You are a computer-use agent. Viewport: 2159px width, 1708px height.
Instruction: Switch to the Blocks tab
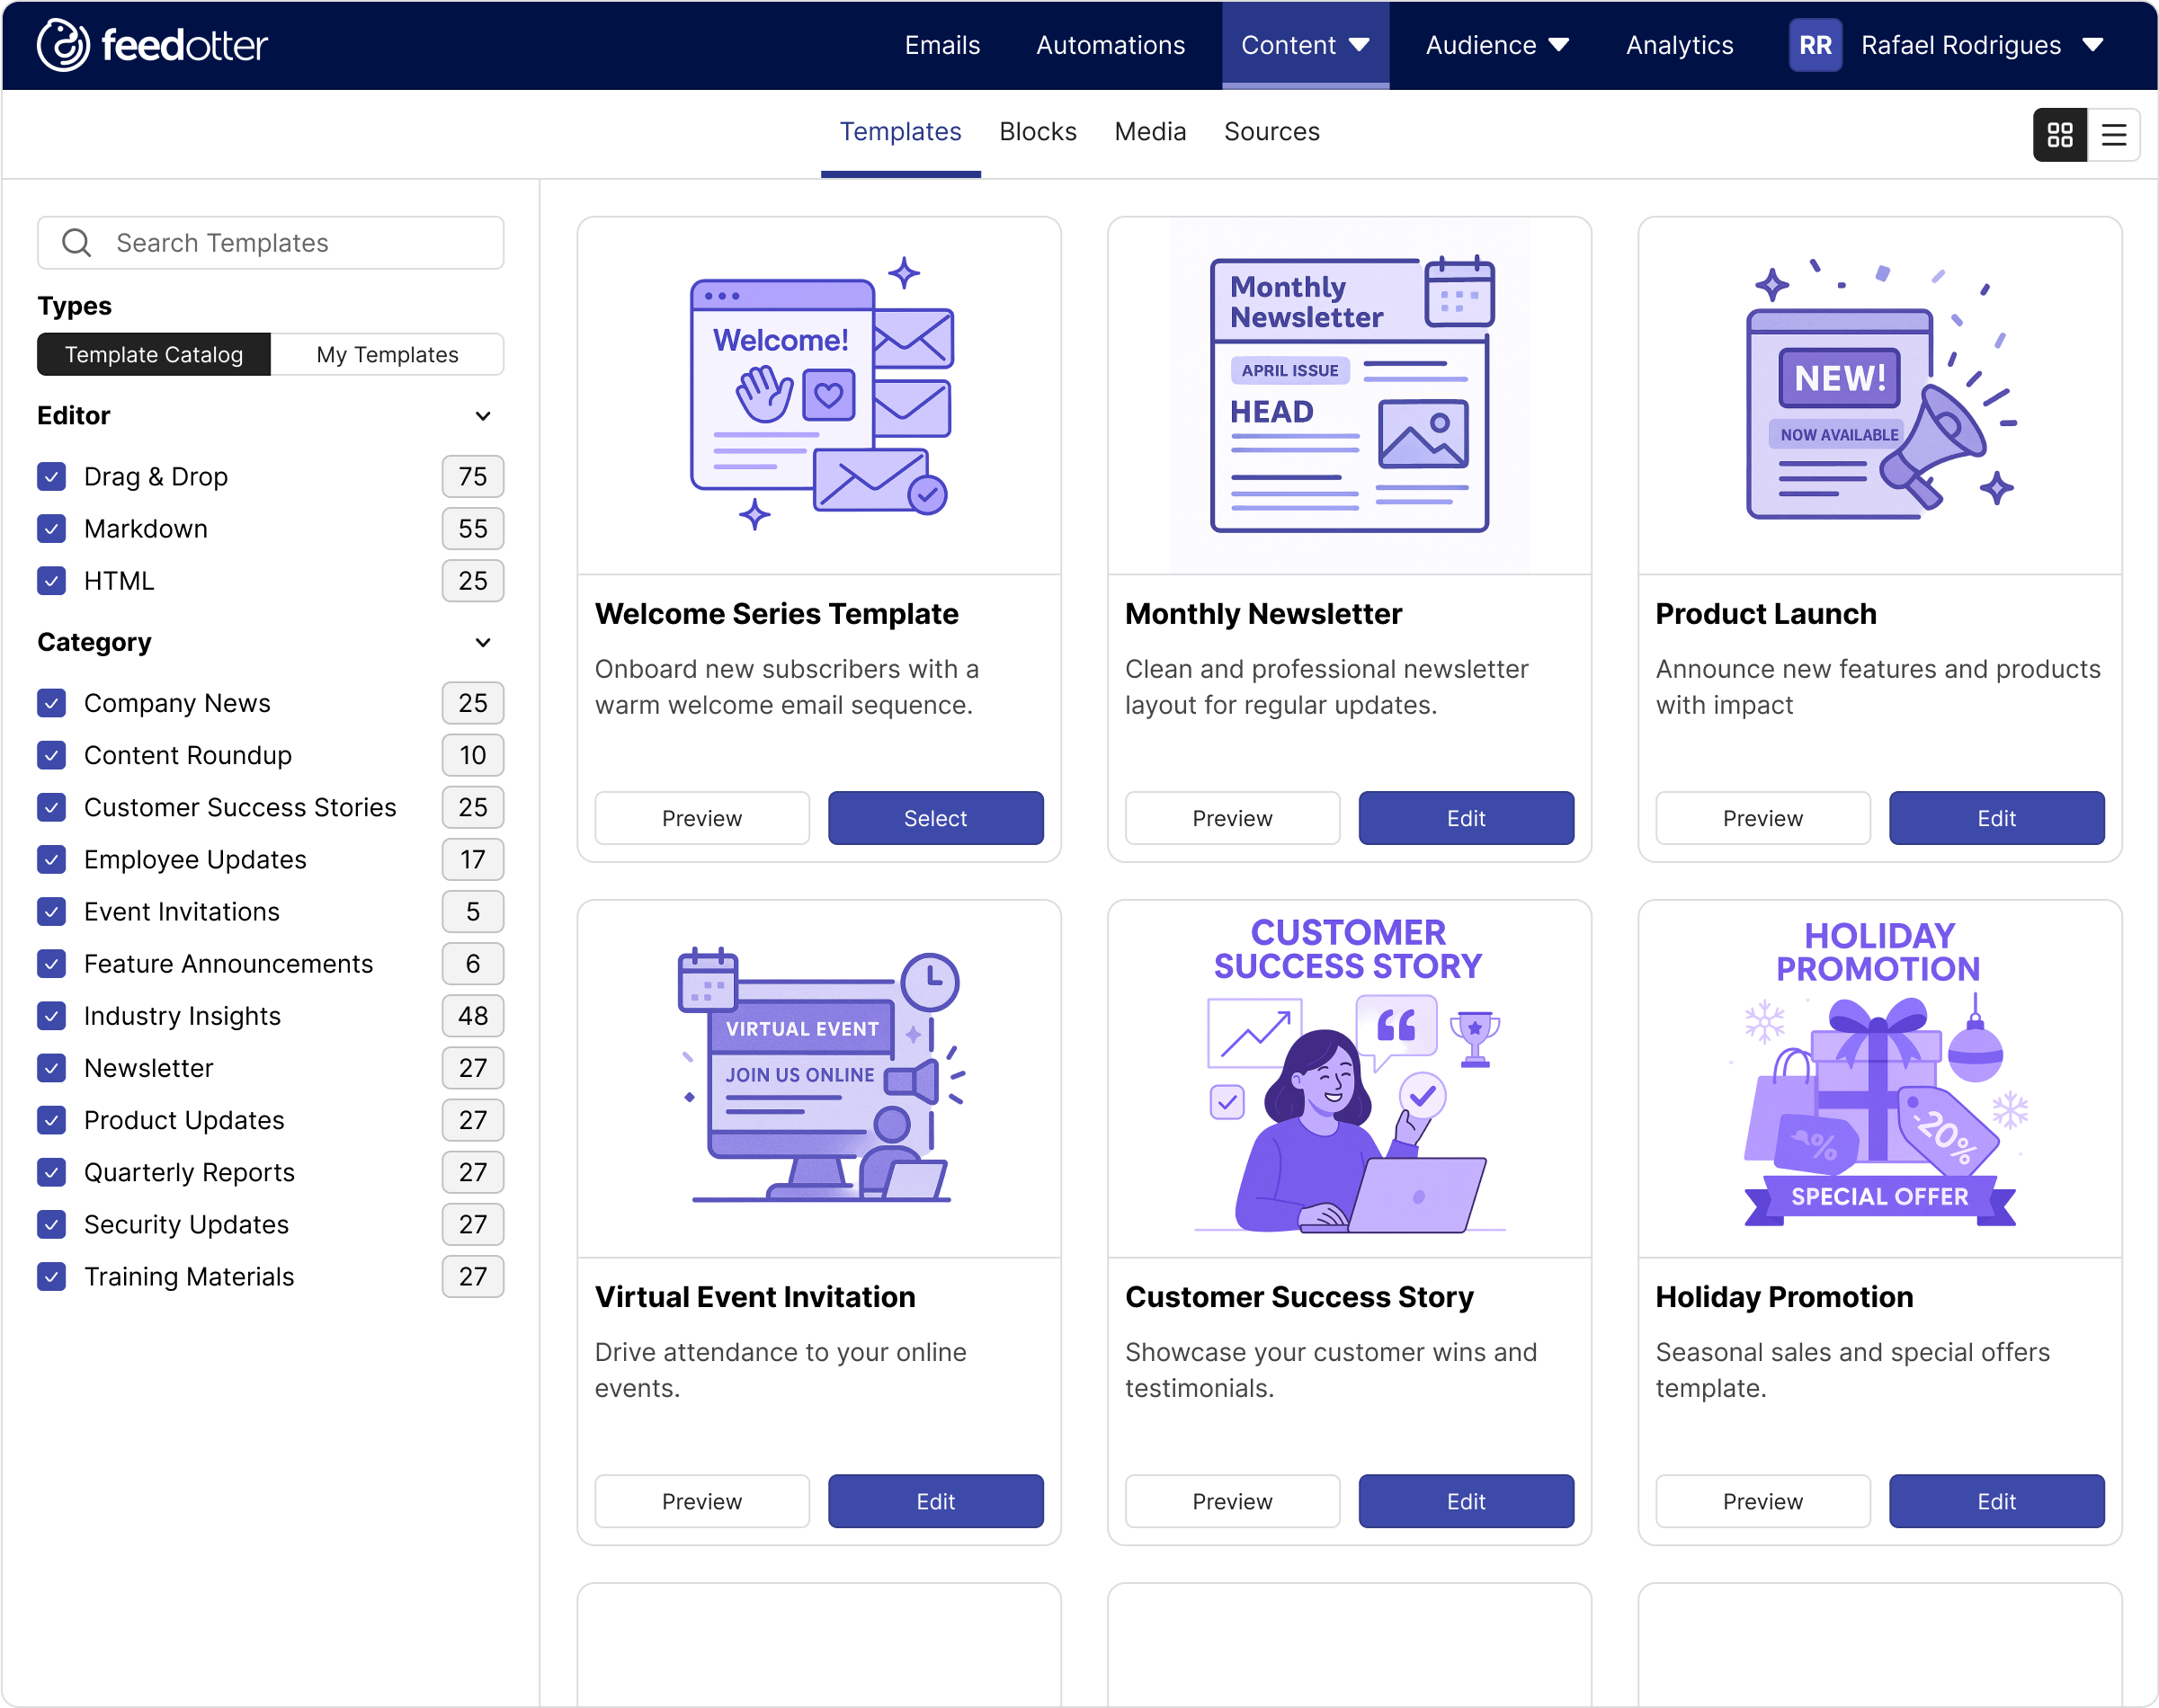(1037, 132)
